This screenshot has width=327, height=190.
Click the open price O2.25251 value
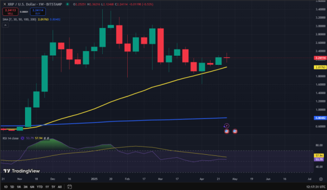click(x=80, y=4)
